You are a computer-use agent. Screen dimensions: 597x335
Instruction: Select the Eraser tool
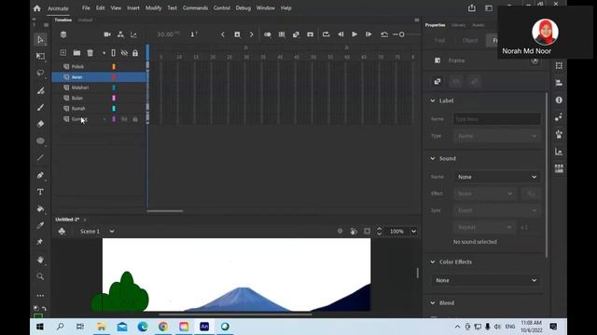(x=40, y=124)
